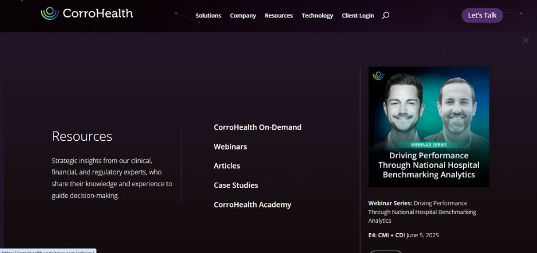Image resolution: width=537 pixels, height=253 pixels.
Task: Click the 'E4: CMI + CDI June 5, 2025' text
Action: 403,235
